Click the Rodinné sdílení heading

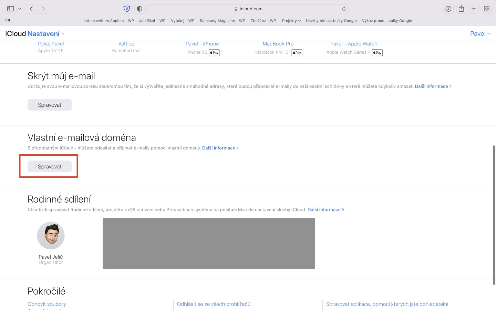59,199
